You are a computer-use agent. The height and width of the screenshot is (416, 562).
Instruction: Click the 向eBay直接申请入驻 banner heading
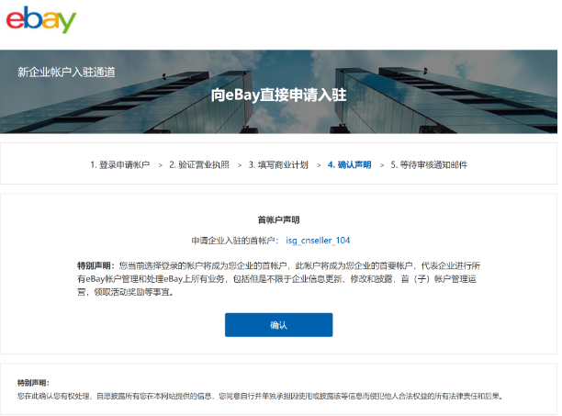click(x=278, y=95)
